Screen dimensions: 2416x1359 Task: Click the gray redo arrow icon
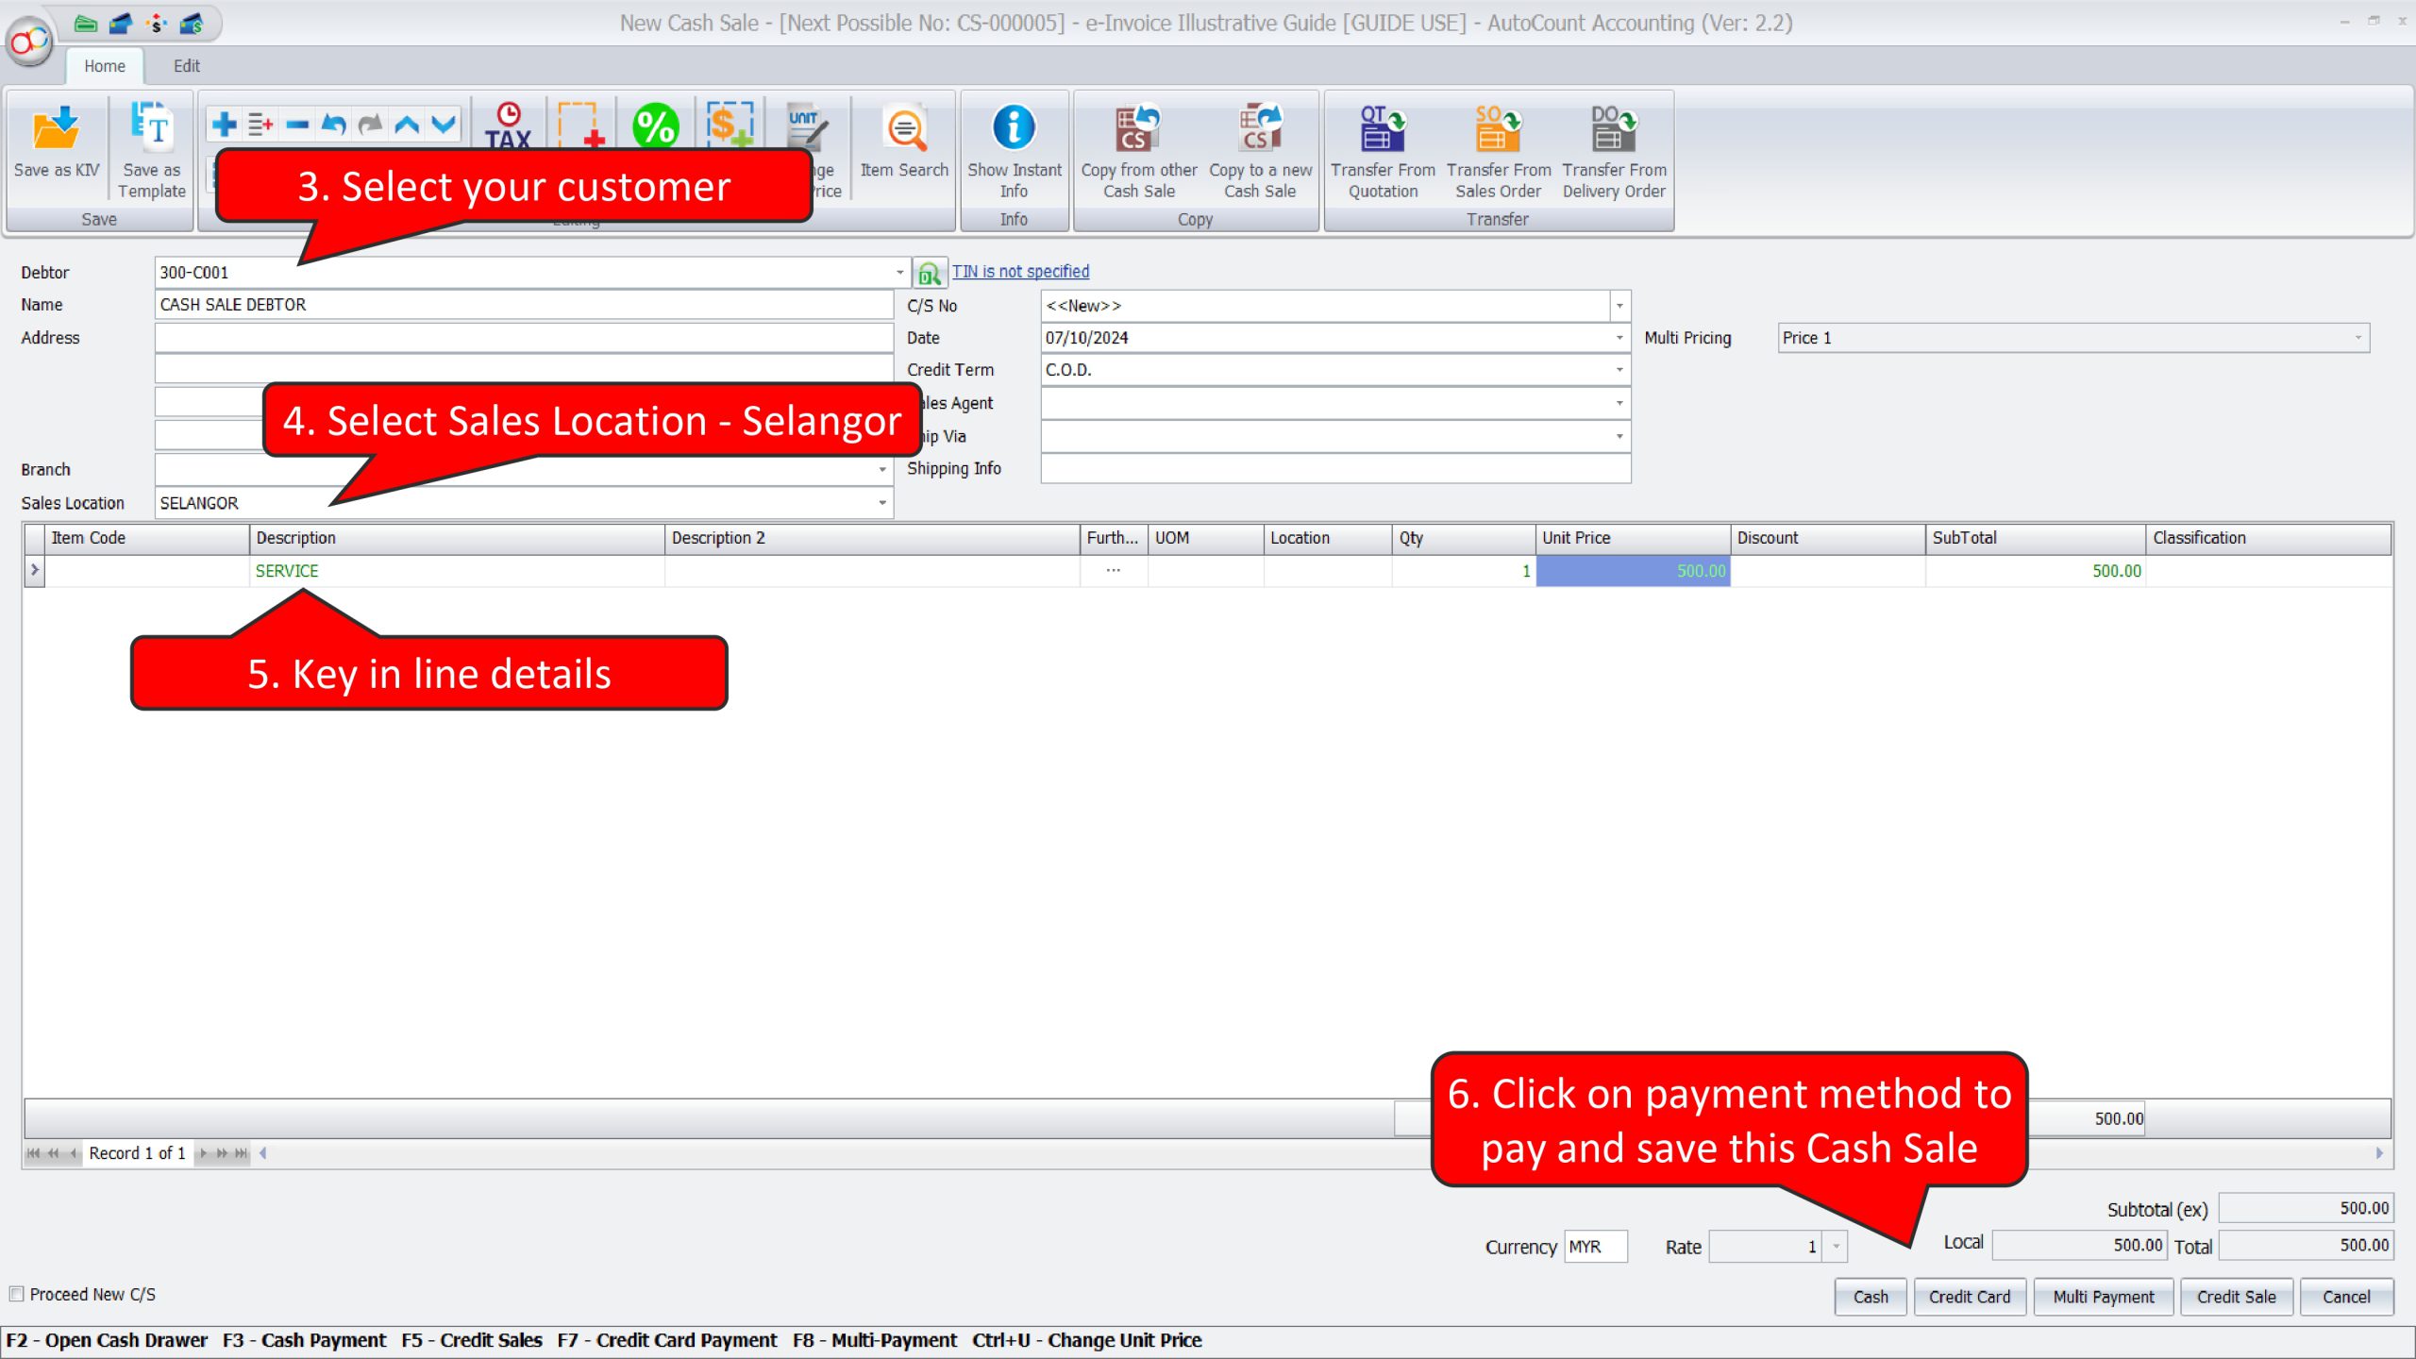(370, 125)
